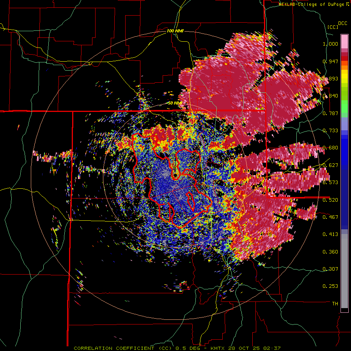The image size is (351, 351).
Task: Pick the yellow segment of the color bar
Action: pos(344,76)
